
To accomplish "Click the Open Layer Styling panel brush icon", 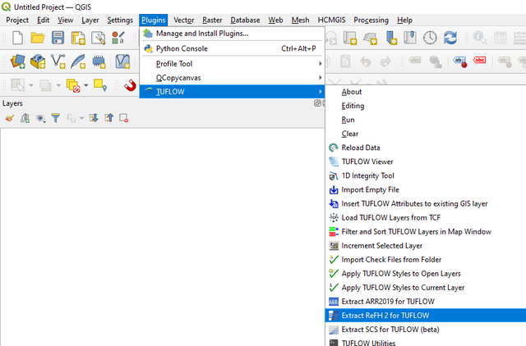I will 10,118.
